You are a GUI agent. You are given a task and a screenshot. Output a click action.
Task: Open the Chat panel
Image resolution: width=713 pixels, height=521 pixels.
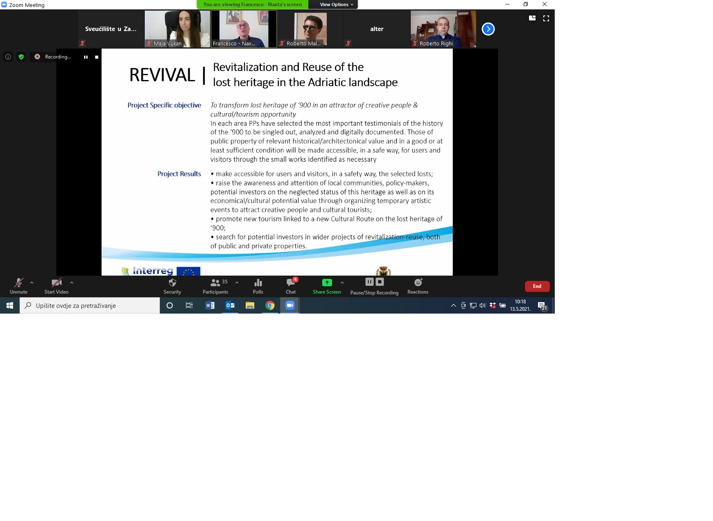point(291,286)
